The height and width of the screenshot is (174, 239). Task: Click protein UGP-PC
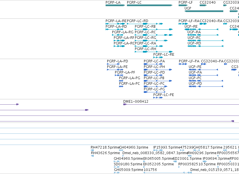[206, 81]
